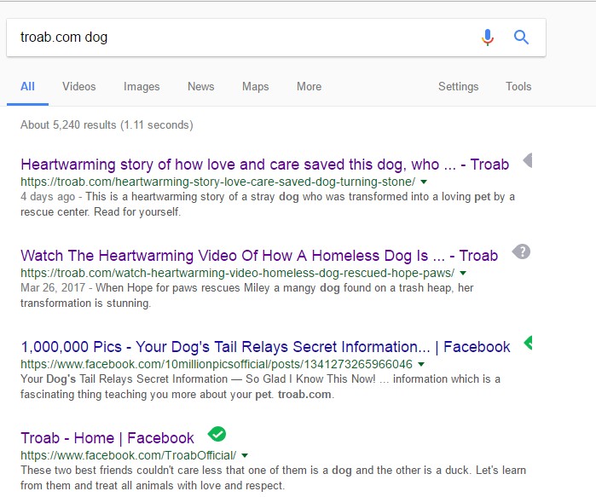Click the green badge beside 1,000,000 Pics result
Screen dimensions: 596x497
(x=527, y=343)
